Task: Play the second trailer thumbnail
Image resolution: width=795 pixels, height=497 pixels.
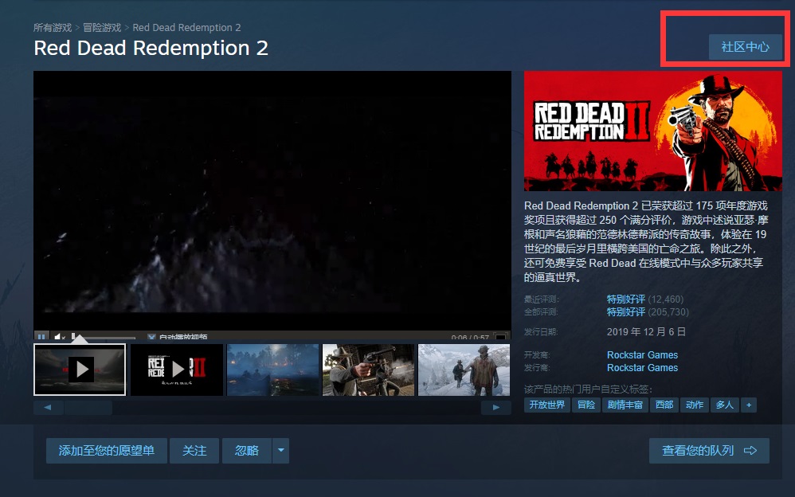Action: pyautogui.click(x=177, y=370)
